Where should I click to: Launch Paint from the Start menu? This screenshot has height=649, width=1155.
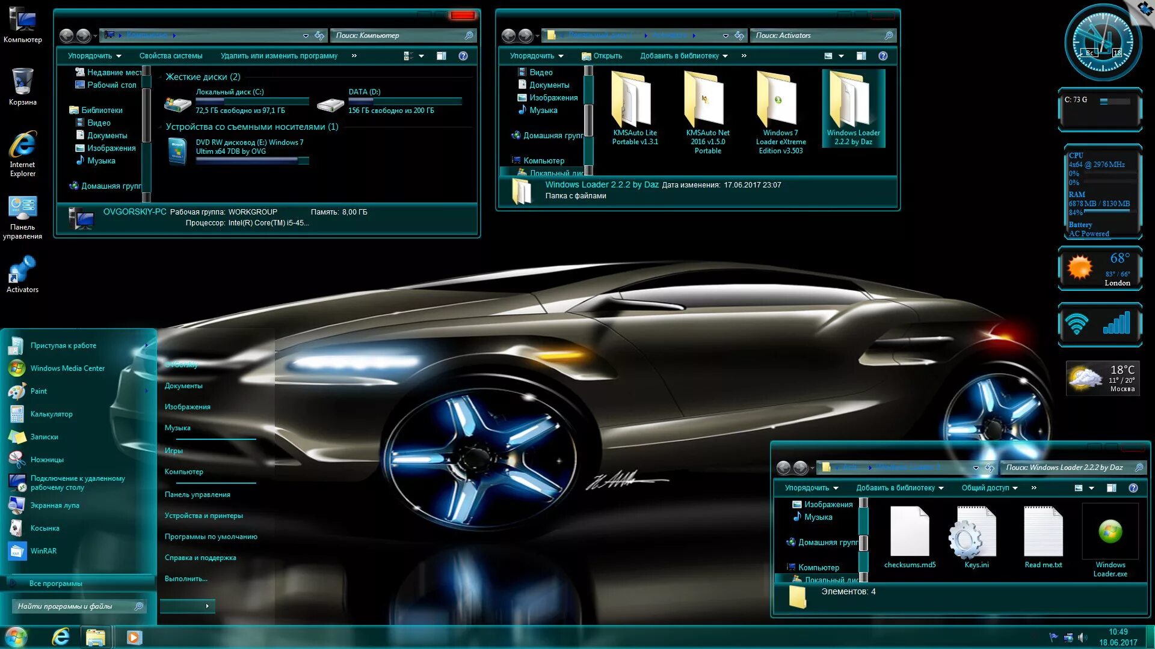tap(38, 391)
